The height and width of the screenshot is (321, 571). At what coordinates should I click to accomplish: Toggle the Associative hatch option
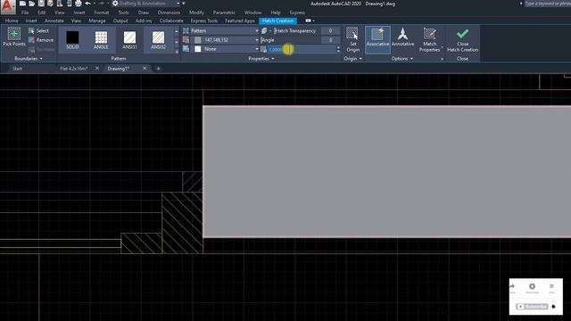[x=377, y=39]
